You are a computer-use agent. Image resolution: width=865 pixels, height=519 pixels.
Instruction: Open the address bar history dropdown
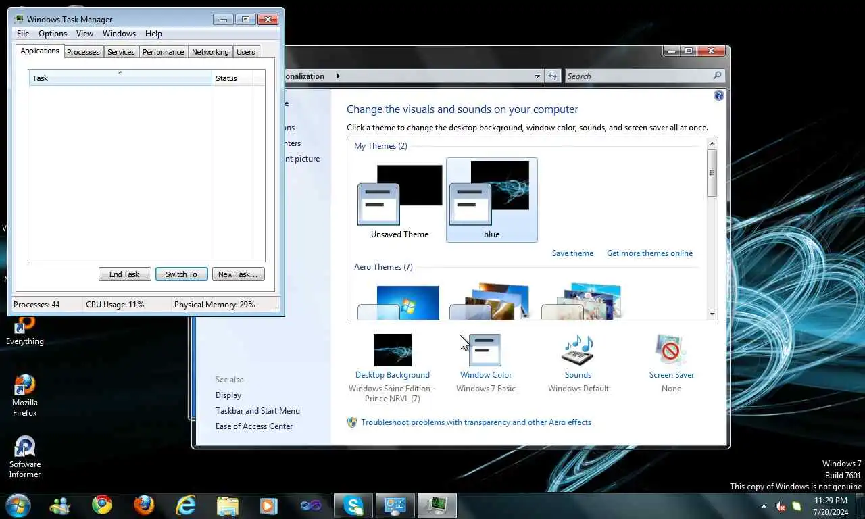(x=537, y=76)
